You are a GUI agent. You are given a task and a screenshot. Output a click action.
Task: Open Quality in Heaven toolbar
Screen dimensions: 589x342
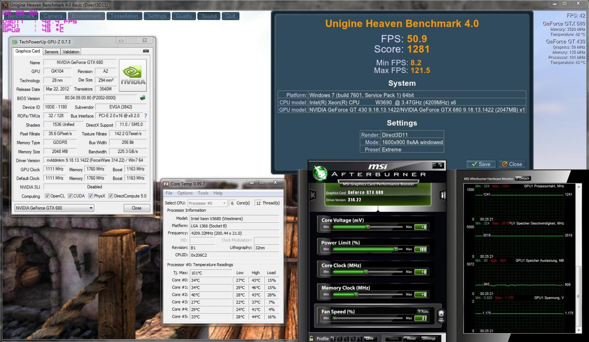pyautogui.click(x=184, y=16)
